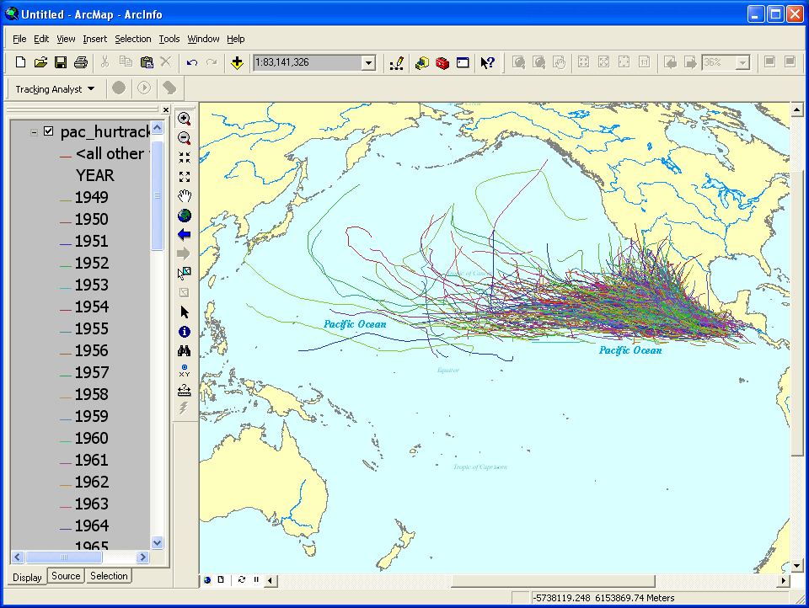Collapse the pac_hurtrack layer tree
This screenshot has width=809, height=608.
34,131
